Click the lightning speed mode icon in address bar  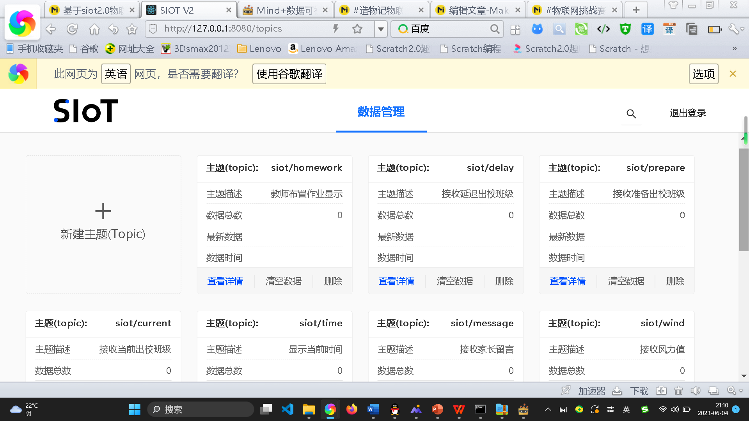(335, 28)
